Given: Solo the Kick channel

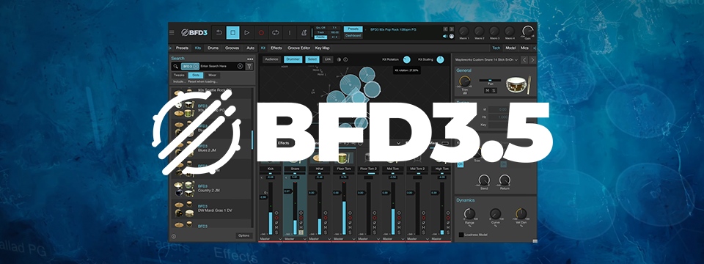Looking at the screenshot, I should tap(276, 232).
